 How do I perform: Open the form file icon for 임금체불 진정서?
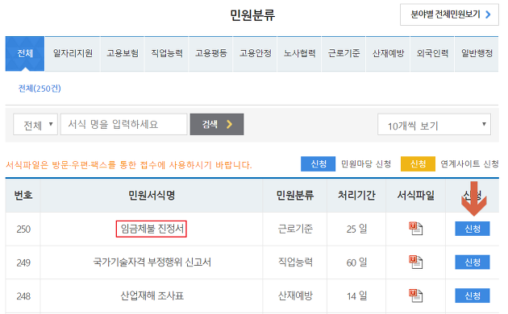click(415, 229)
